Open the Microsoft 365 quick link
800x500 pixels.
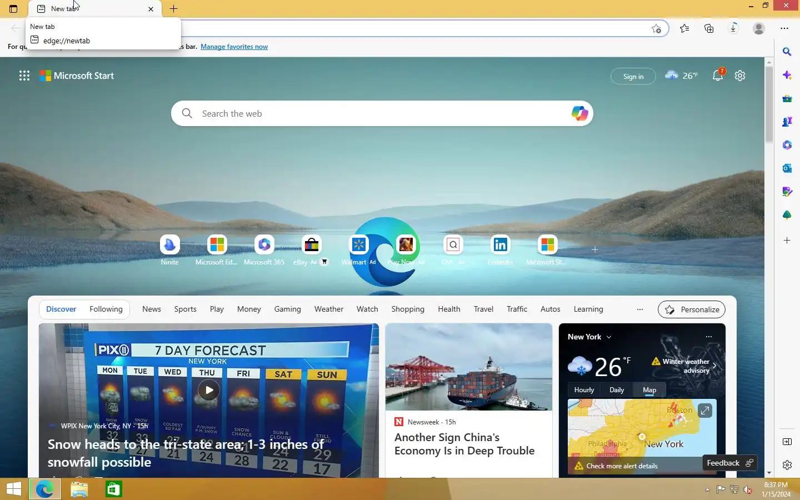(x=264, y=249)
